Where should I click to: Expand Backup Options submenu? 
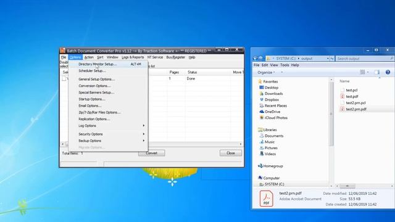109,141
